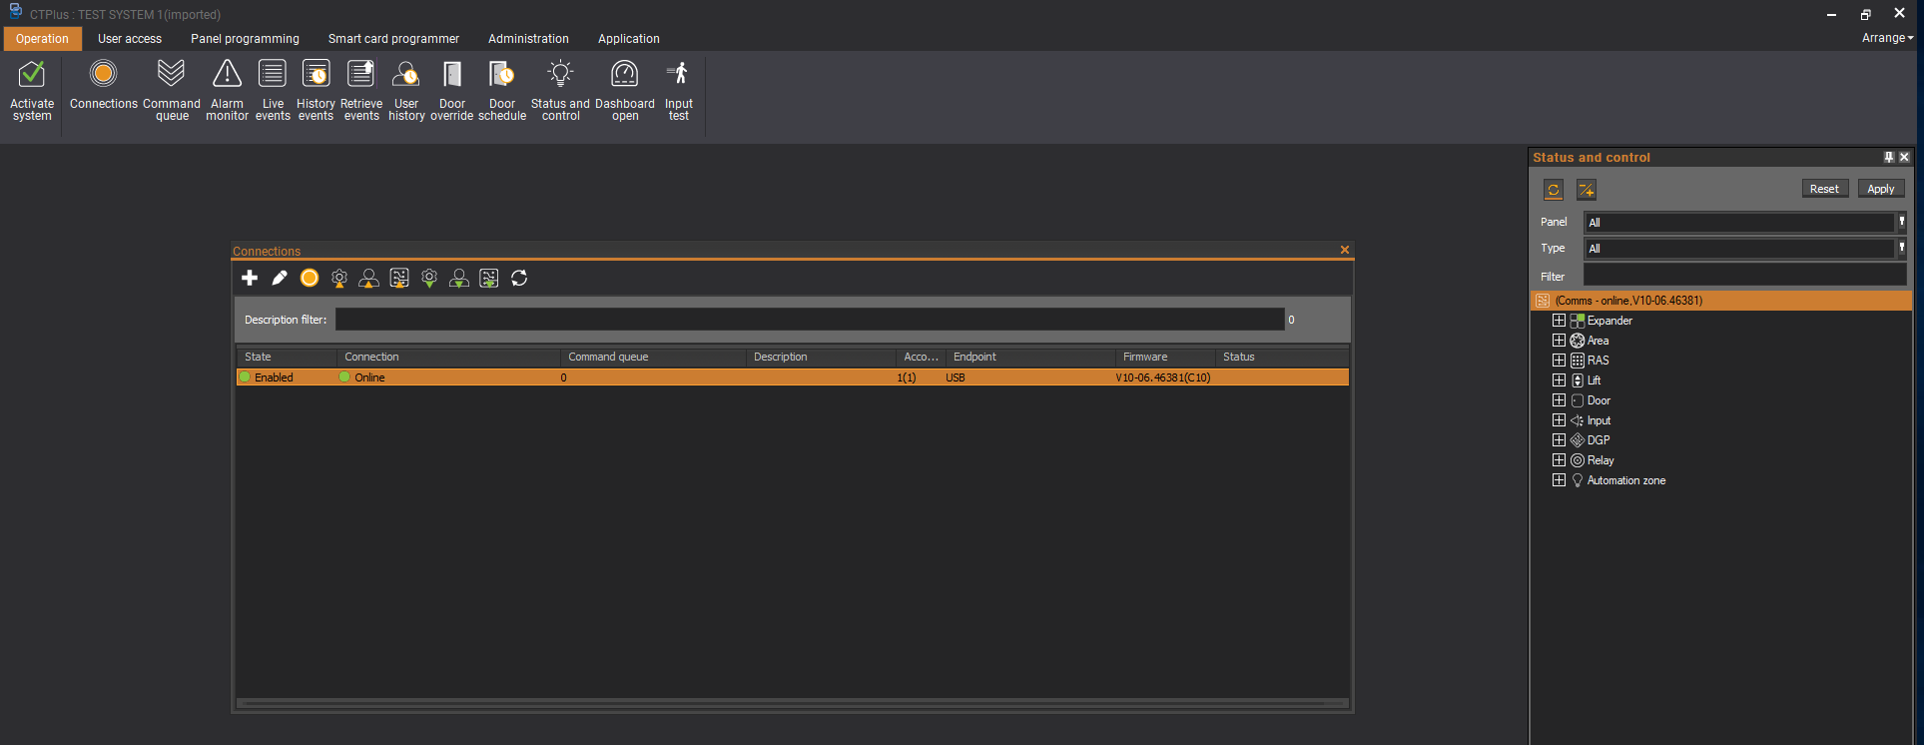Open the Command queue
The image size is (1924, 745).
click(172, 90)
